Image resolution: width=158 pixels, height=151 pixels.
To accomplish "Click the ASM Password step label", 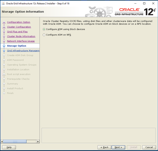I will (15, 60).
